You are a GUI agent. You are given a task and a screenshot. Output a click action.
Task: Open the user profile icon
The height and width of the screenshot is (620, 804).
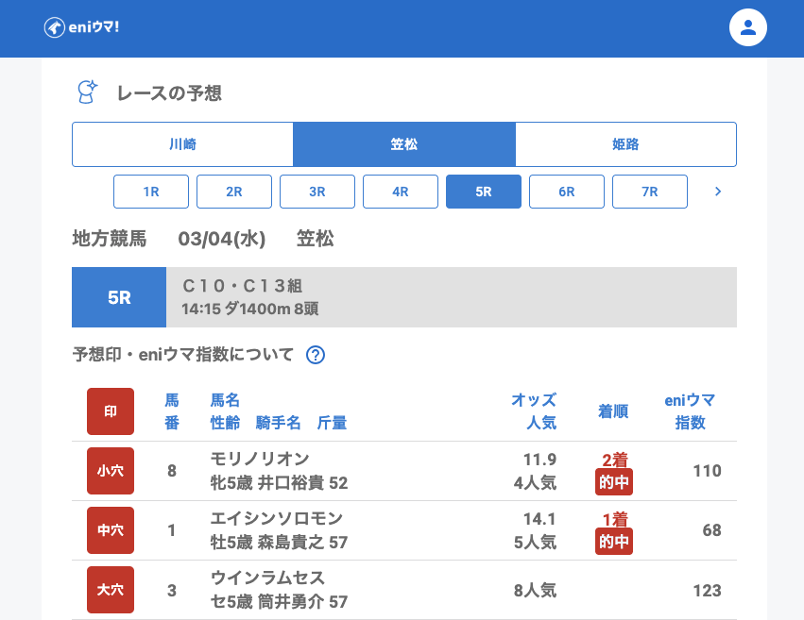[747, 27]
